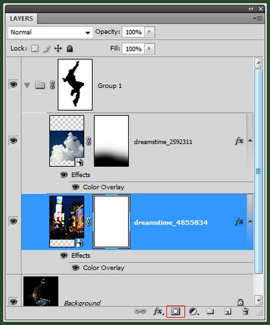This screenshot has width=270, height=325.
Task: Select the Background layer thumbnail
Action: pyautogui.click(x=41, y=292)
